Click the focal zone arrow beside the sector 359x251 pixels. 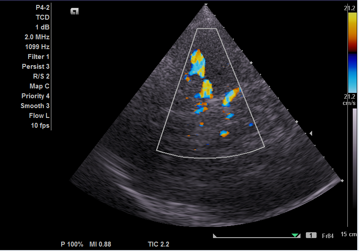[x=311, y=134]
